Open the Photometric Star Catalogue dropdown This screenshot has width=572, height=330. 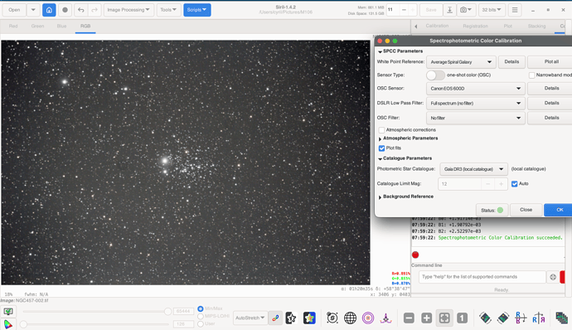click(x=473, y=169)
